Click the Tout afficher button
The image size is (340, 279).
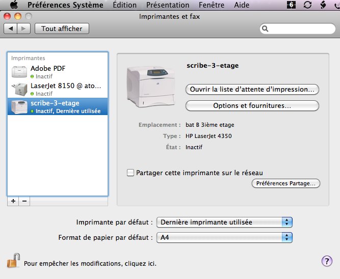pos(62,29)
